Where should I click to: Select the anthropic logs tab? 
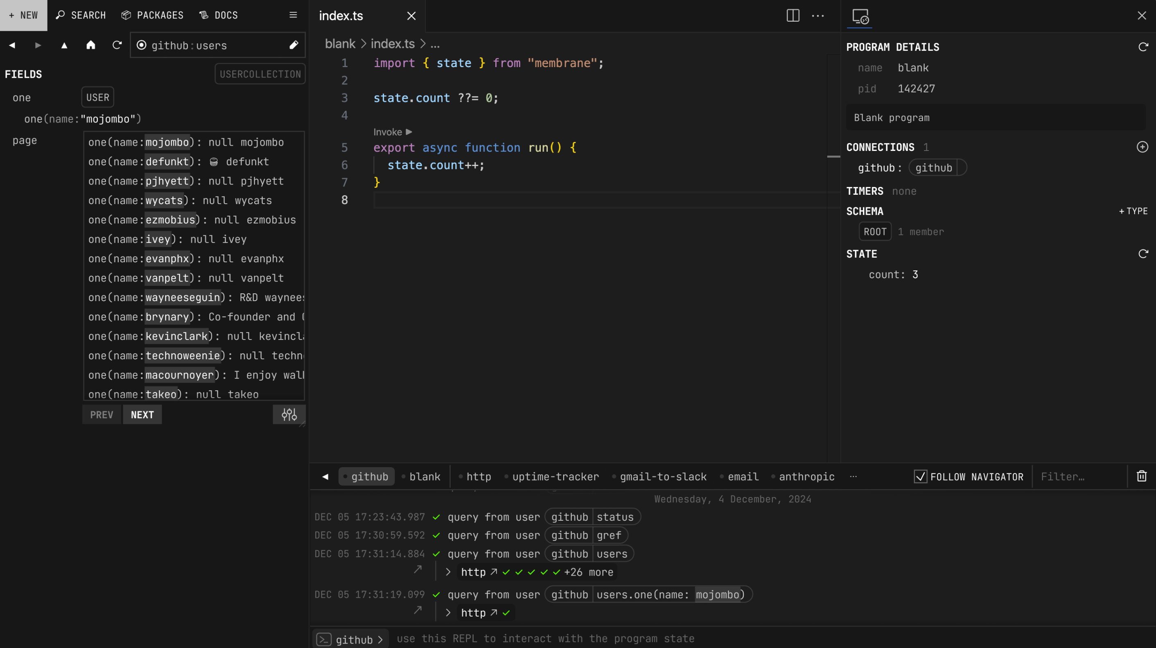point(803,477)
